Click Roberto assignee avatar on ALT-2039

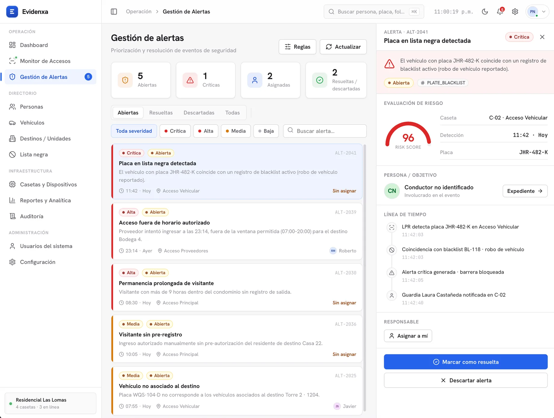(333, 251)
